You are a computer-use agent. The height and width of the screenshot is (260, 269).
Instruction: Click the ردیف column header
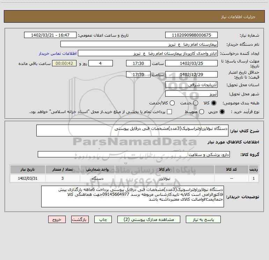(254, 169)
